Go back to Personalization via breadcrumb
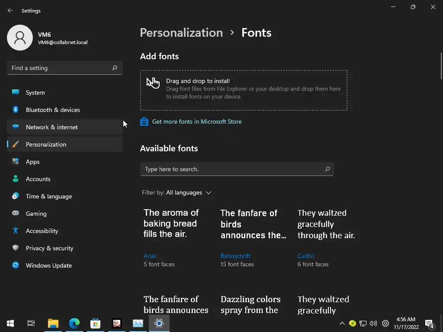443x332 pixels. 181,33
